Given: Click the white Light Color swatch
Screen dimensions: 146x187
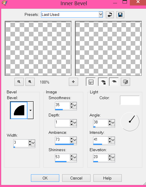Looking at the screenshot, I should [x=130, y=100].
